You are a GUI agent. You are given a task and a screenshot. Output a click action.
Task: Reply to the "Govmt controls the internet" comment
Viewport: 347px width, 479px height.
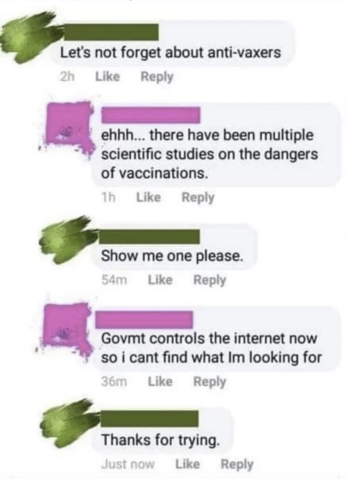(x=210, y=382)
